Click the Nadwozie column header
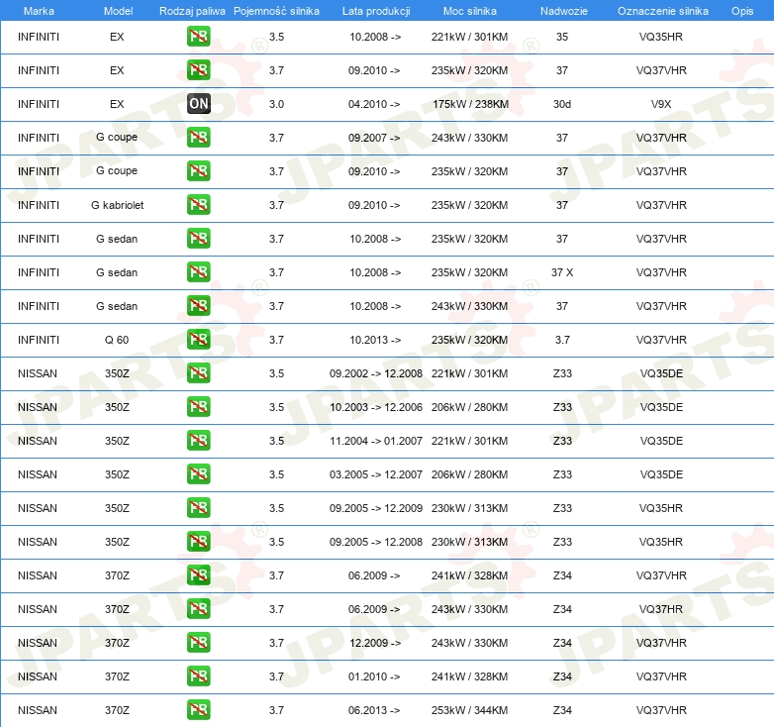Viewport: 774px width, 727px height. (x=564, y=11)
